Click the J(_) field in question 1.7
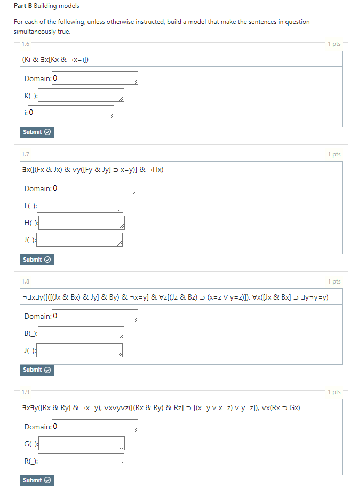350x487 pixels. pos(79,239)
